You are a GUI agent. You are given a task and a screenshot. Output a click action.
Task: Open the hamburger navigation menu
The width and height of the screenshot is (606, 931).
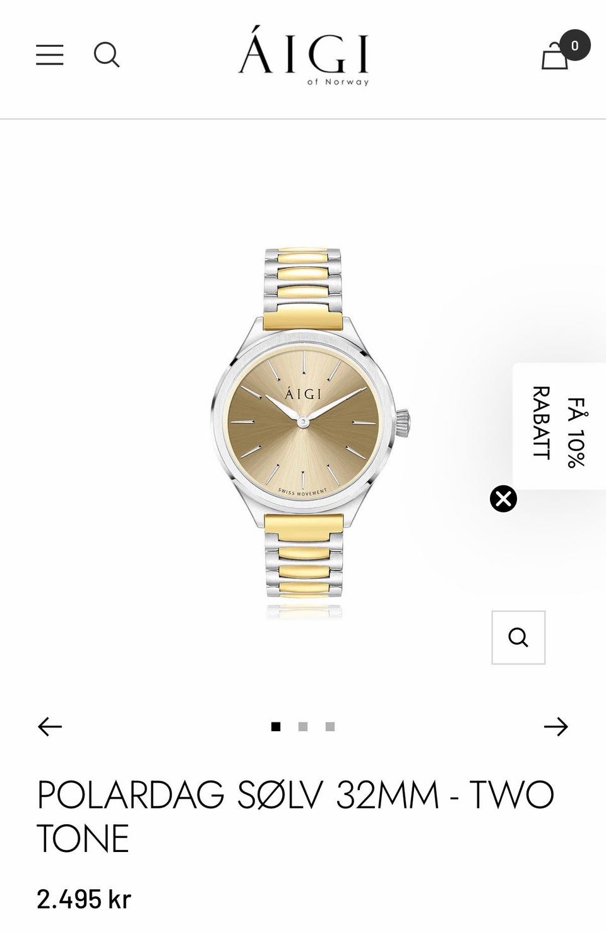coord(49,55)
